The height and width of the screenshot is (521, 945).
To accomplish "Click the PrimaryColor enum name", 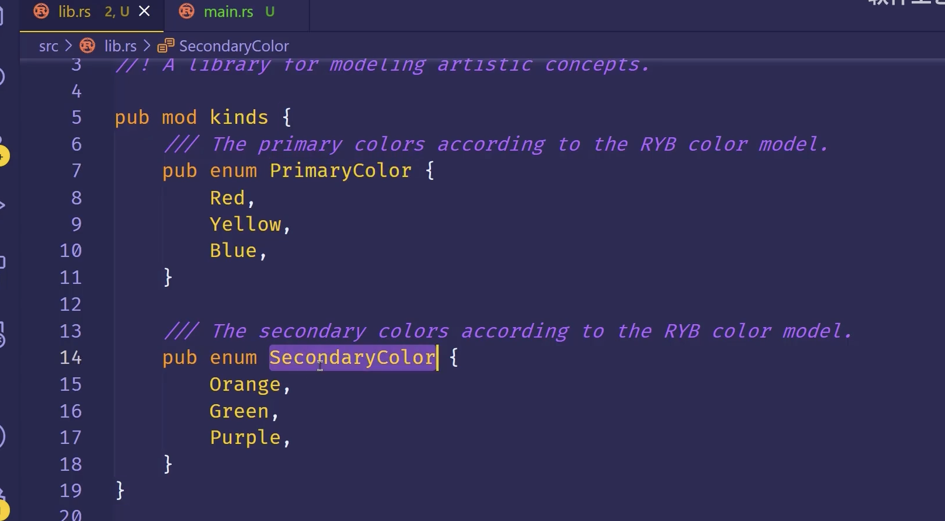I will click(x=341, y=171).
